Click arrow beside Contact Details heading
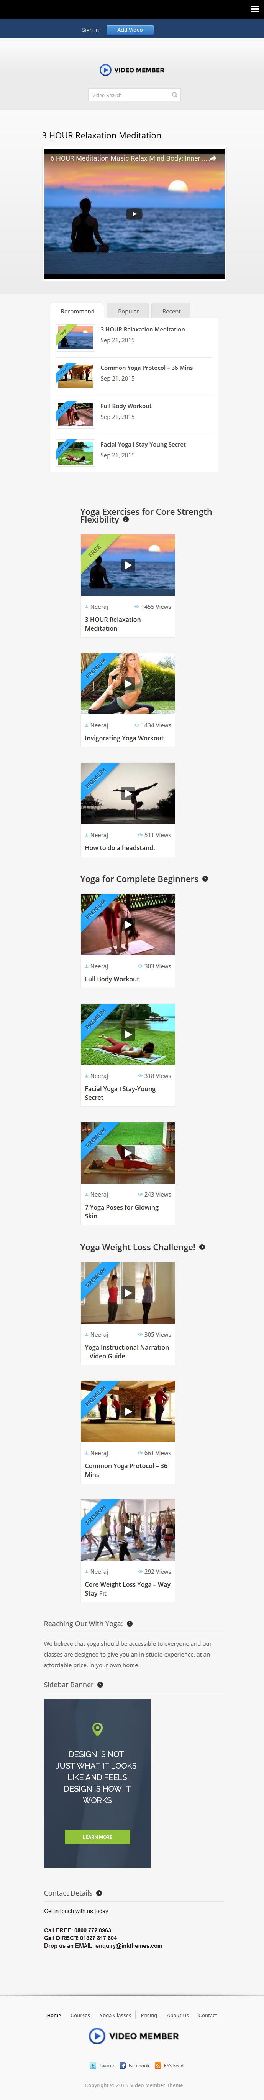The image size is (264, 2100). [x=98, y=1893]
